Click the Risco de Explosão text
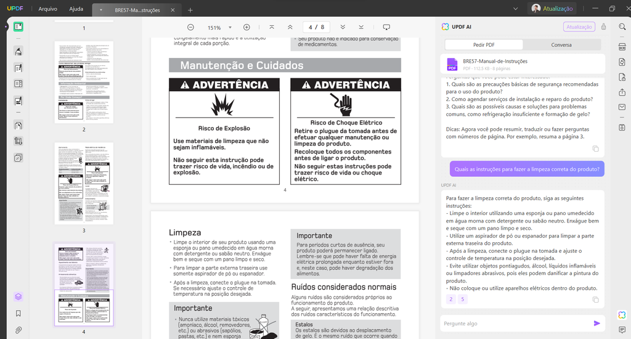 (x=224, y=128)
